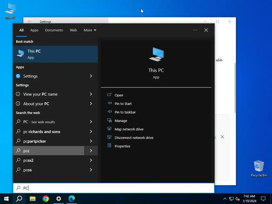Switch to the Web search tab
This screenshot has height=204, width=272.
coord(73,30)
